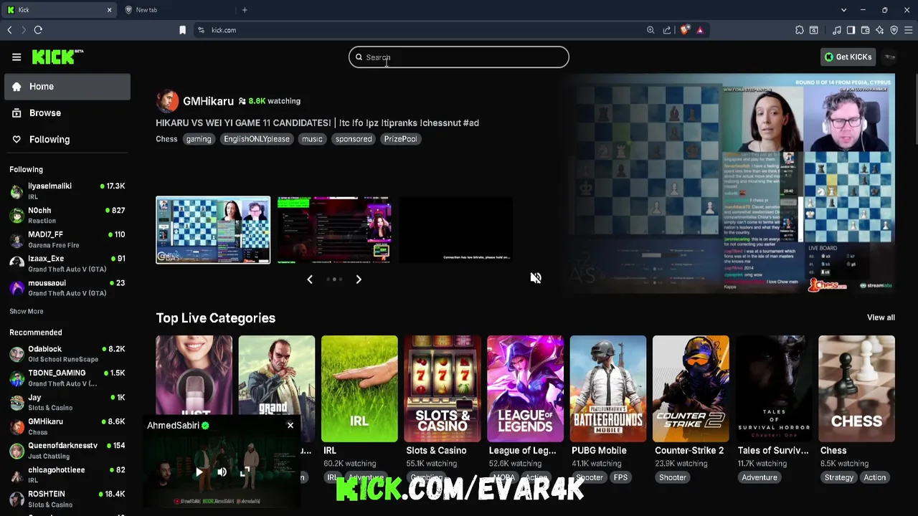Screen dimensions: 918x516
Task: Open the Counter-Strike 2 category card
Action: 691,388
